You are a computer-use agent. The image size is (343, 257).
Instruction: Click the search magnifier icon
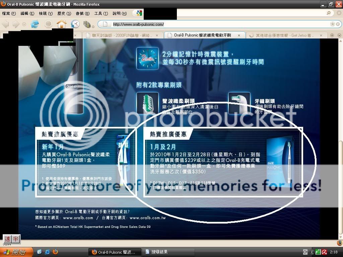[329, 13]
